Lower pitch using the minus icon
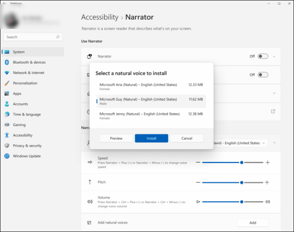This screenshot has width=294, height=232. click(x=198, y=182)
